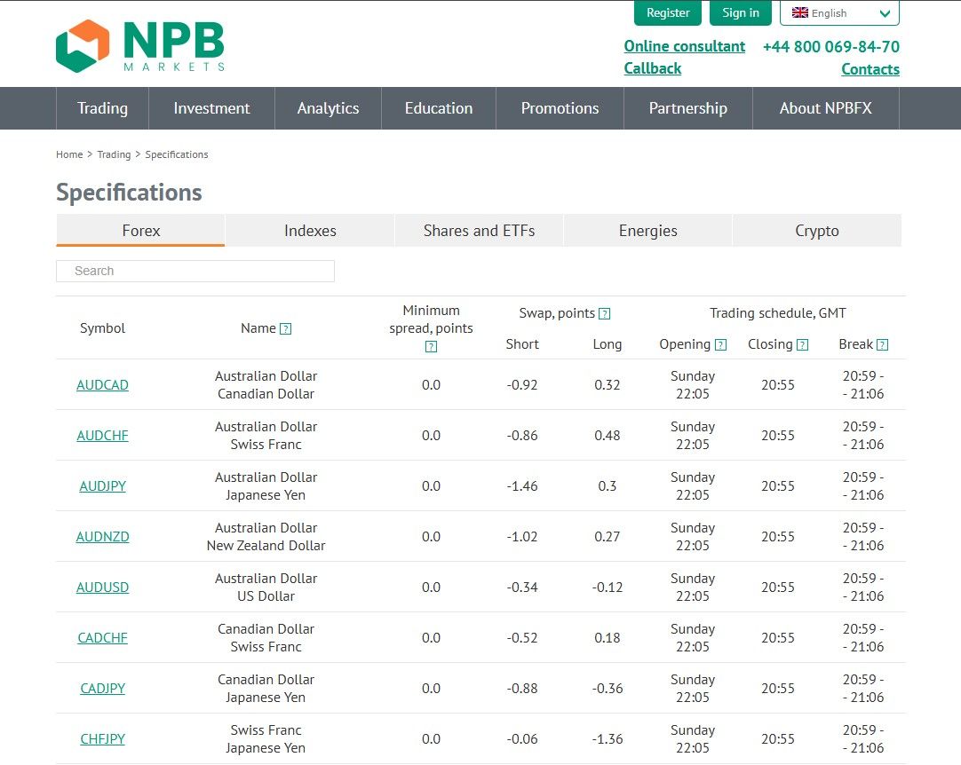Open the AUDCHF symbol link

(x=102, y=436)
